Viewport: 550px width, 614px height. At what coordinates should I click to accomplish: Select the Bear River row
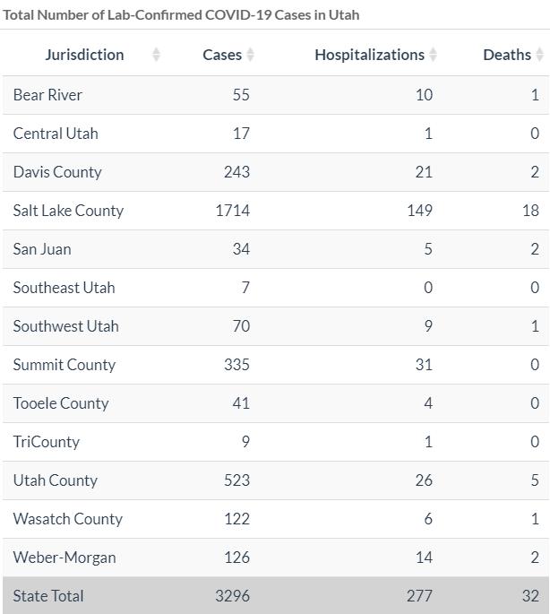[276, 95]
